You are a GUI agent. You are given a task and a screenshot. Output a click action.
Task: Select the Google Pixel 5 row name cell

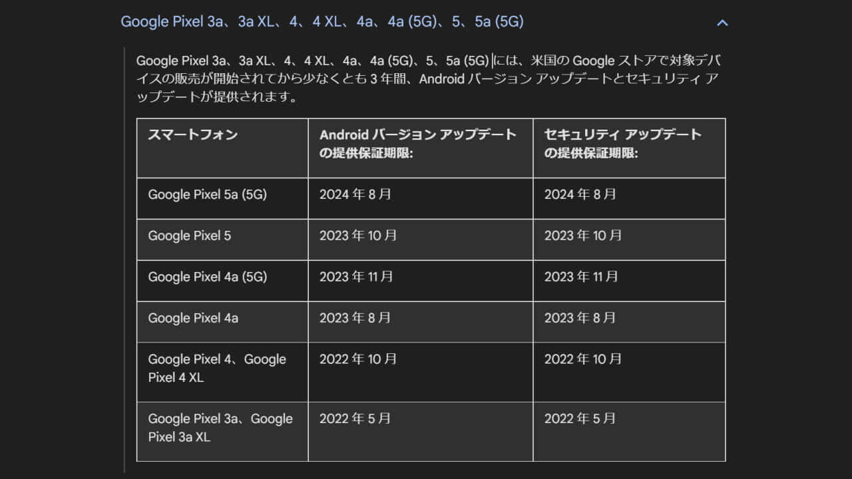[190, 236]
